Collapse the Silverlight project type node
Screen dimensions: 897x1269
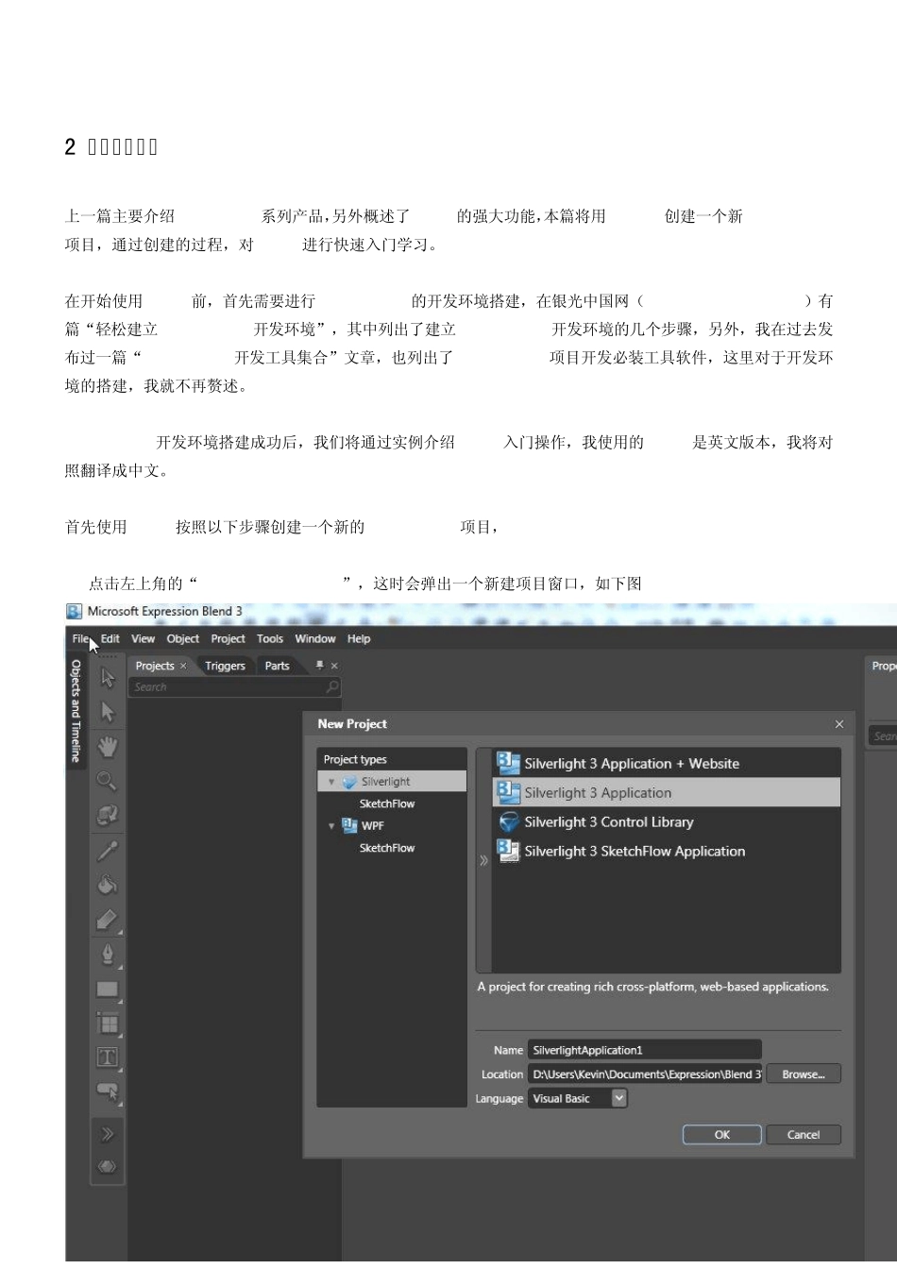[x=331, y=782]
